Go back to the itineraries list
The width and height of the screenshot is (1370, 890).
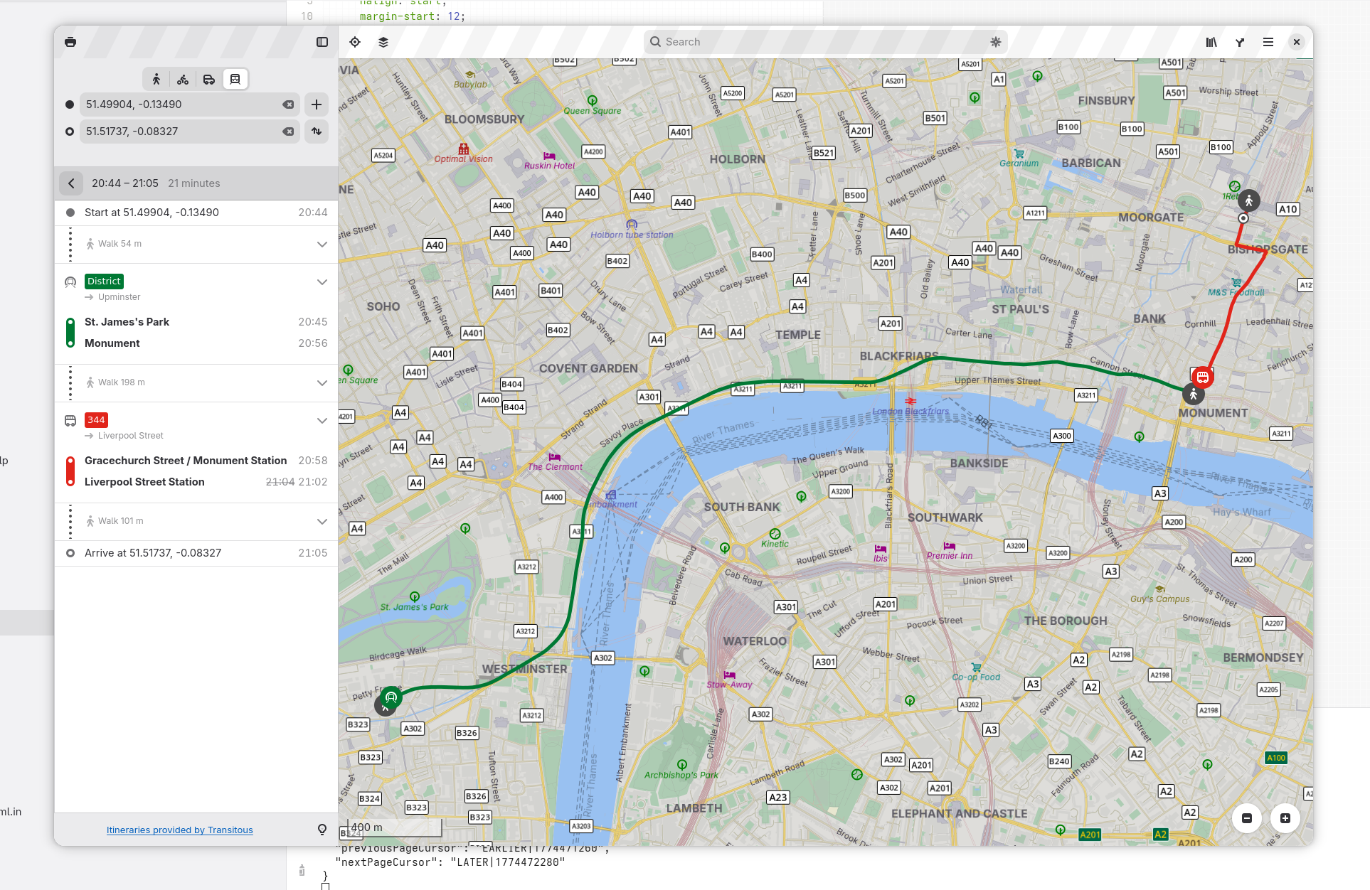[x=71, y=183]
